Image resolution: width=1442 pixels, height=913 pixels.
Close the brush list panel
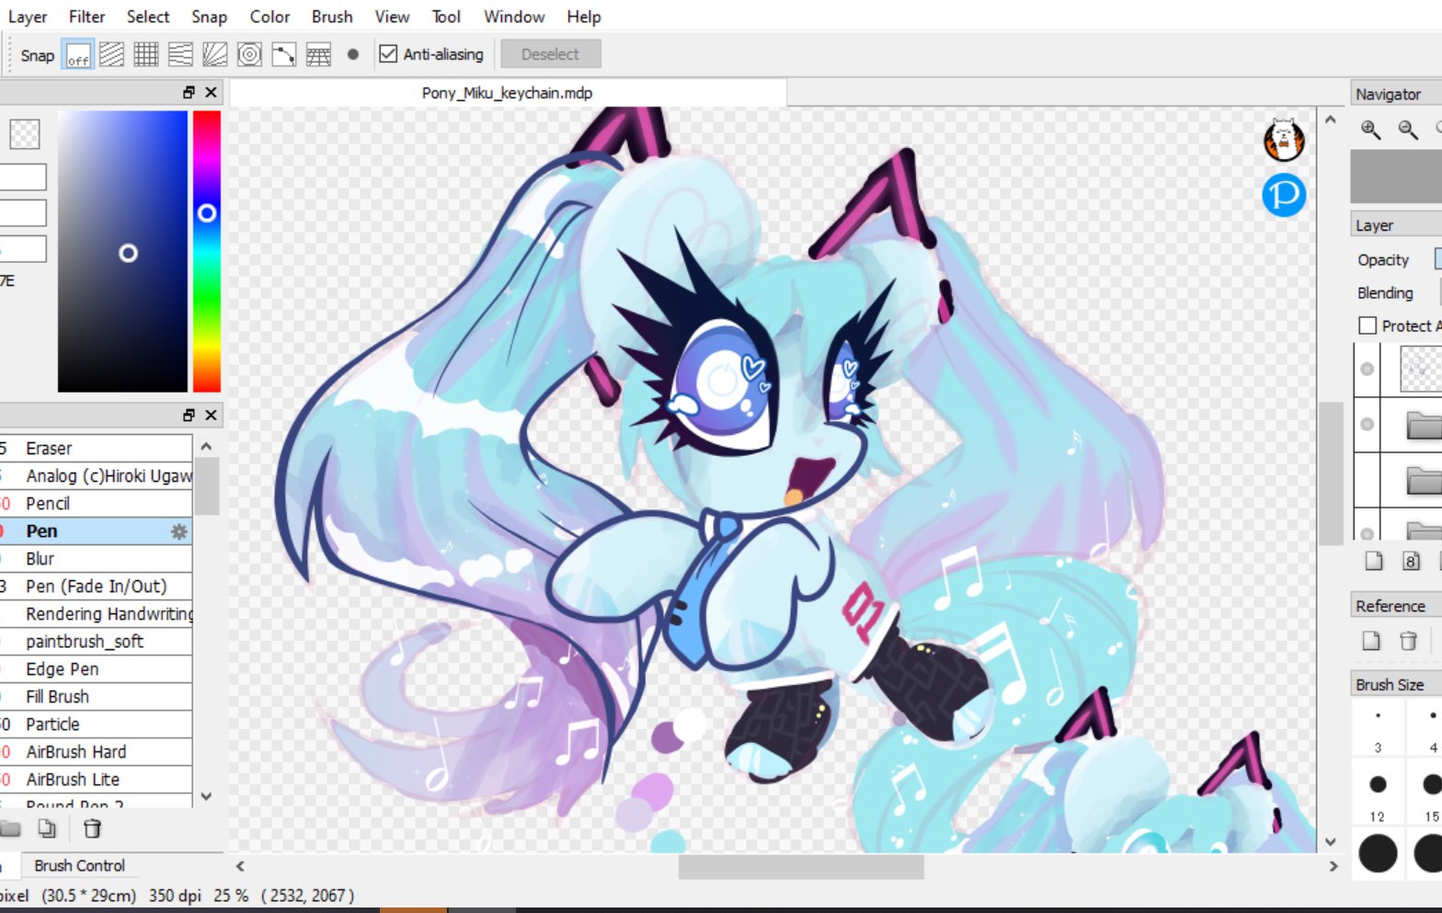click(212, 415)
